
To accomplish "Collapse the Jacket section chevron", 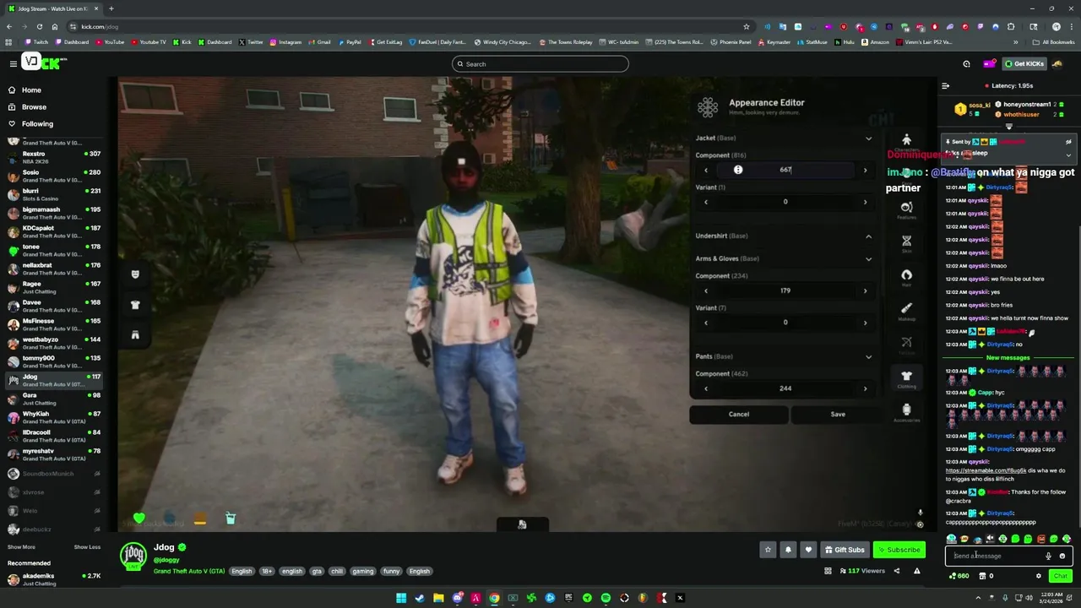I will click(x=868, y=138).
